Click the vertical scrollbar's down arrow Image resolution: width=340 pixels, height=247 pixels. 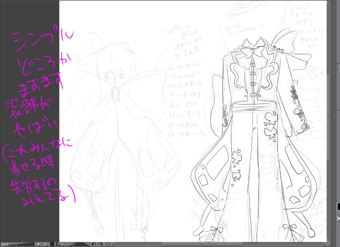click(x=329, y=240)
